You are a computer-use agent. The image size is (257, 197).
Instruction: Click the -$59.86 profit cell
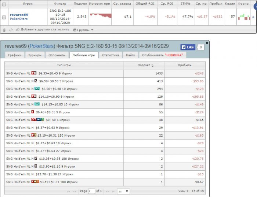point(185,81)
